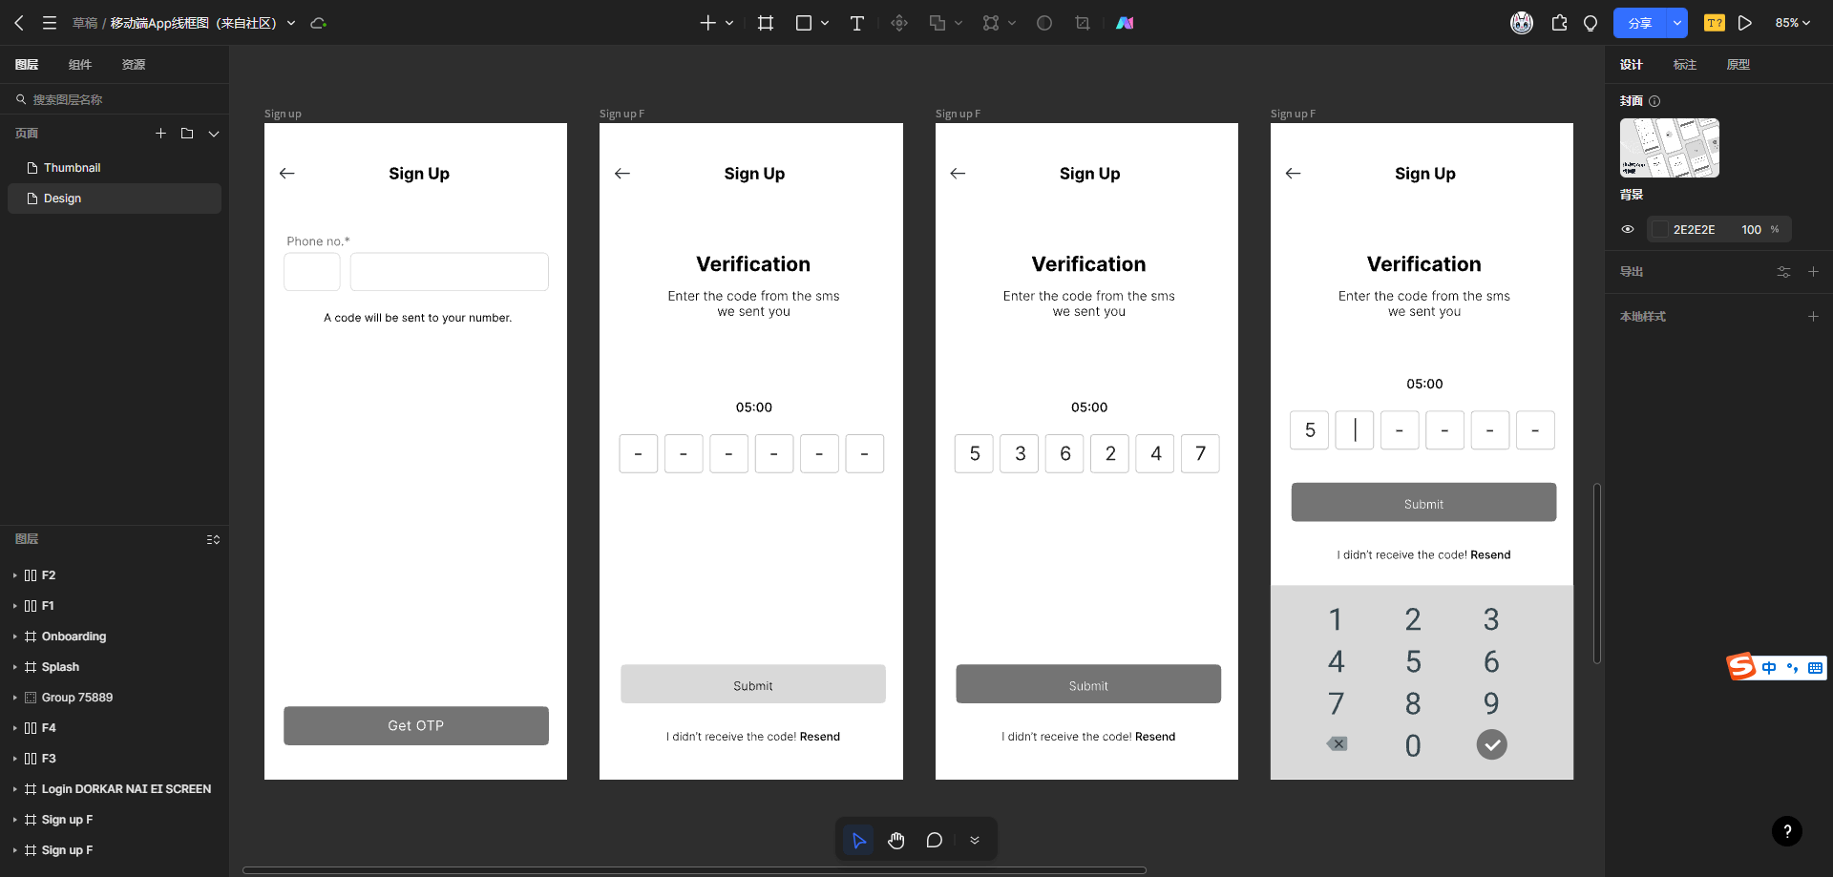This screenshot has height=877, width=1833.
Task: Open the shape tool dropdown arrow
Action: (825, 23)
